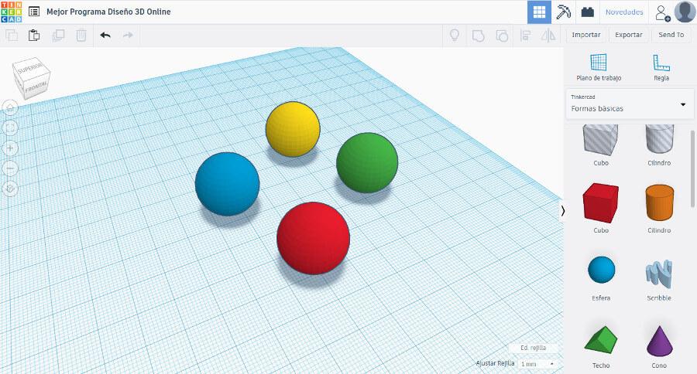Click the Plano de trabajo icon
697x374 pixels.
(x=599, y=63)
